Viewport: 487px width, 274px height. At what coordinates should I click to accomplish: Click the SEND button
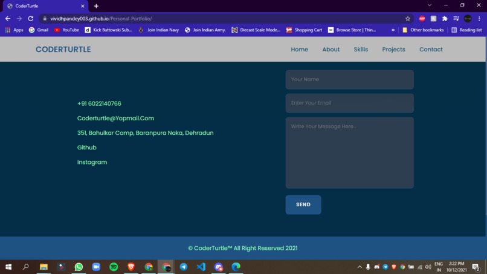point(303,204)
